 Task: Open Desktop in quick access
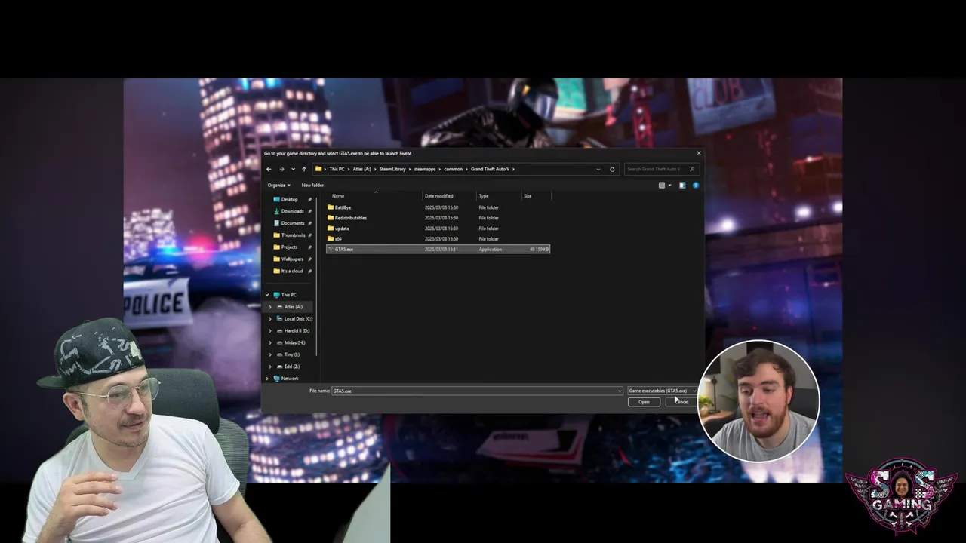point(290,199)
